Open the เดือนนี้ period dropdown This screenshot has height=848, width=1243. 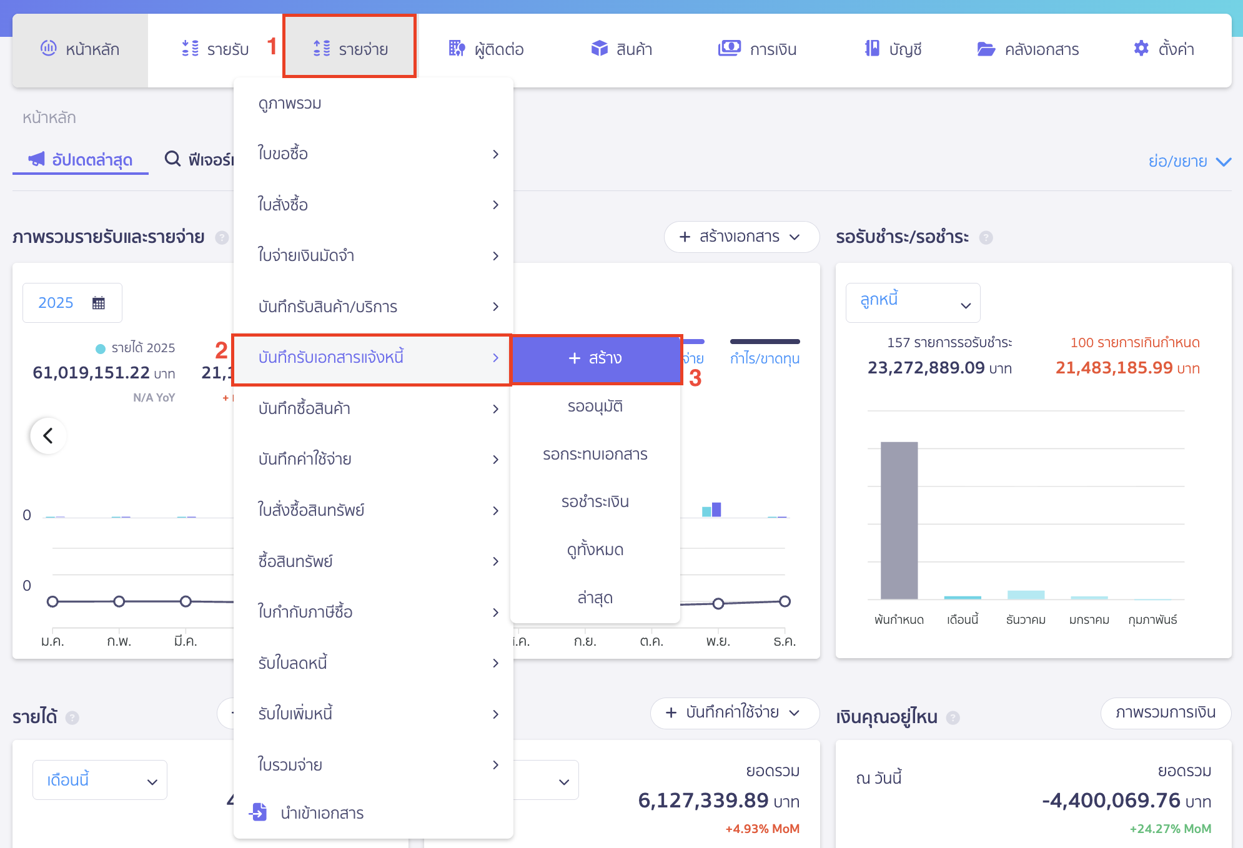click(x=100, y=780)
